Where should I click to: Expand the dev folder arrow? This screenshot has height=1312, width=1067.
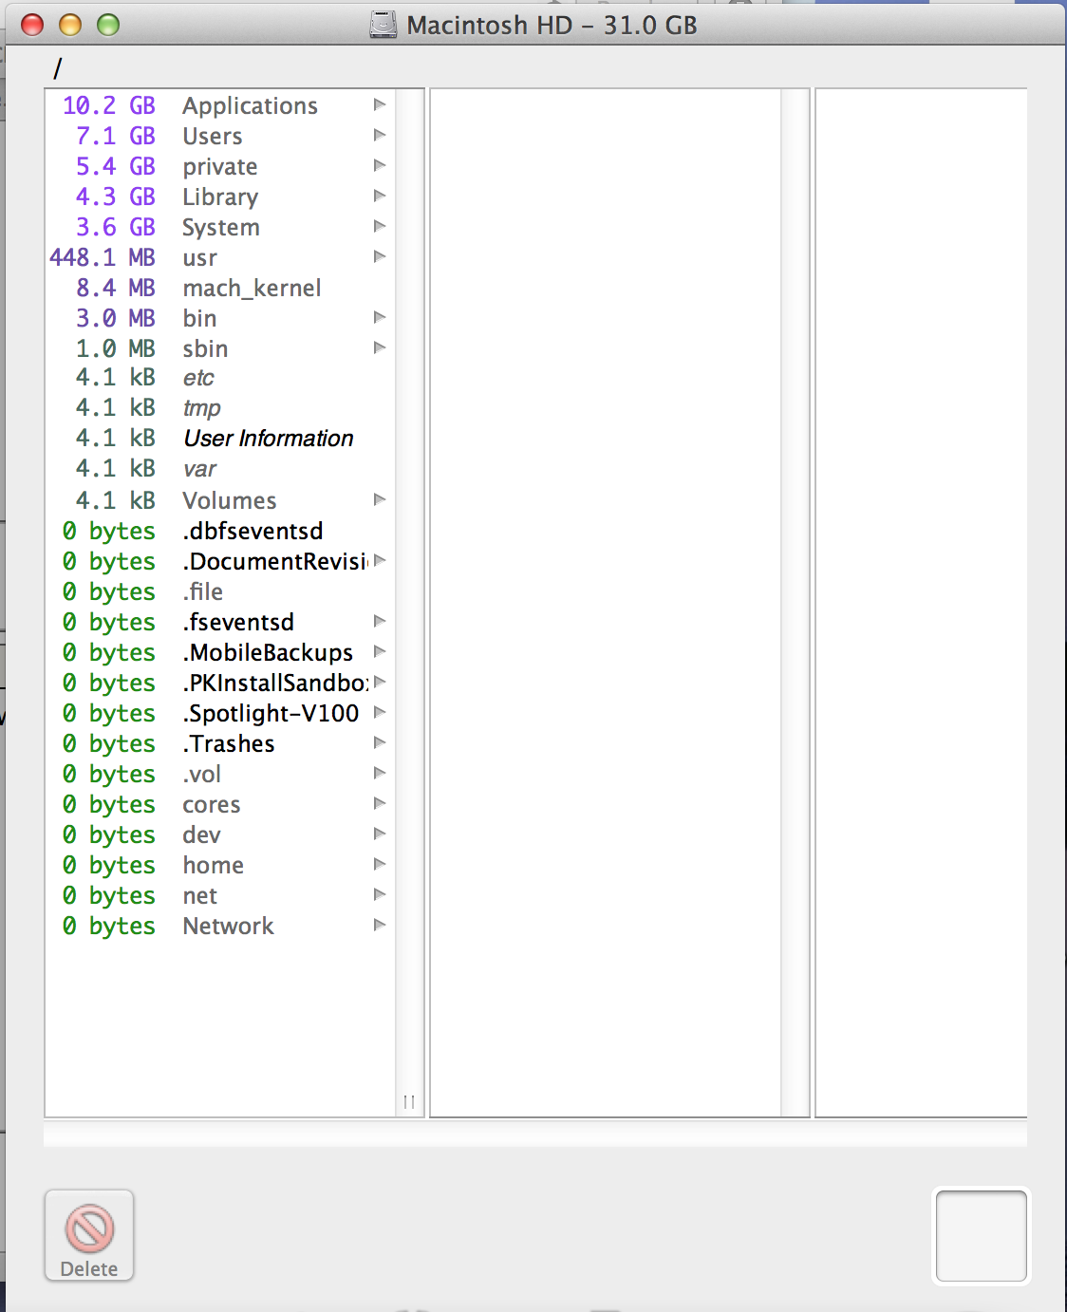380,834
